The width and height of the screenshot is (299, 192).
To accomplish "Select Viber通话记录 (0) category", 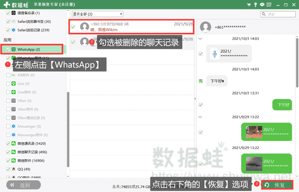I will (x=31, y=118).
